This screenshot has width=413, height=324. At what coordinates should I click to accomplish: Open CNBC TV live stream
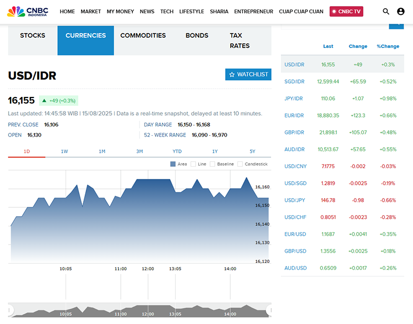click(346, 11)
